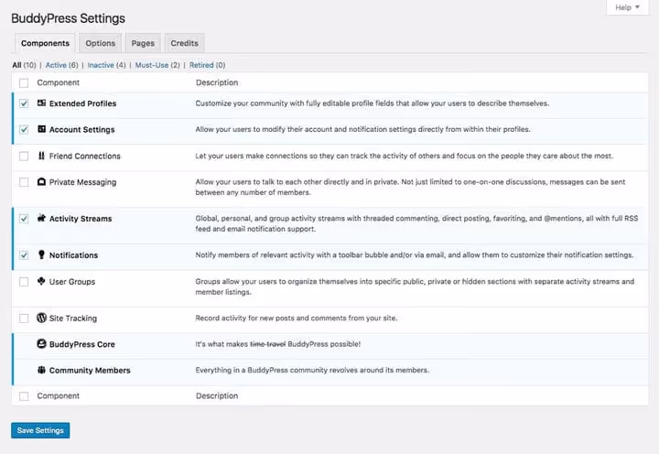
Task: Filter components by Must-Use
Action: [x=157, y=65]
